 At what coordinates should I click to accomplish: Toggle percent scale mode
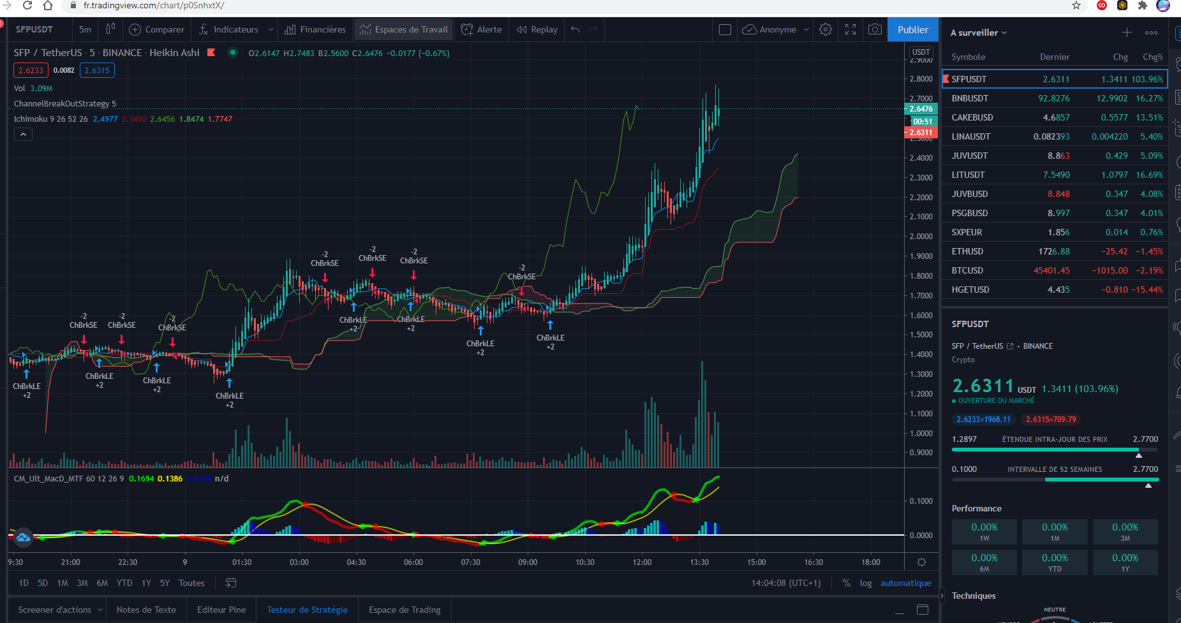coord(847,583)
